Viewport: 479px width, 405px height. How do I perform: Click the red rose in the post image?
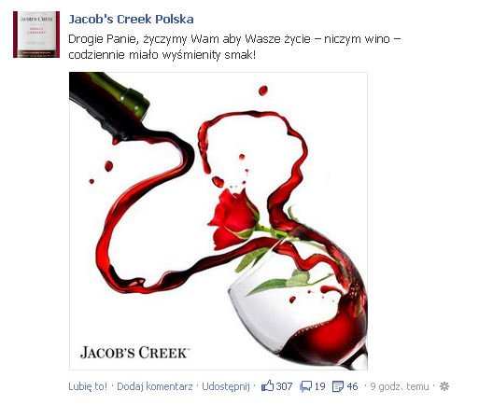(x=233, y=219)
